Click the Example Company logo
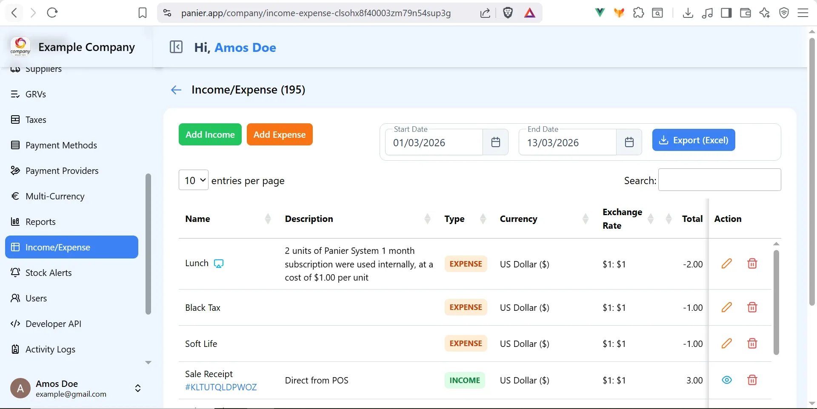This screenshot has height=409, width=817. point(20,47)
